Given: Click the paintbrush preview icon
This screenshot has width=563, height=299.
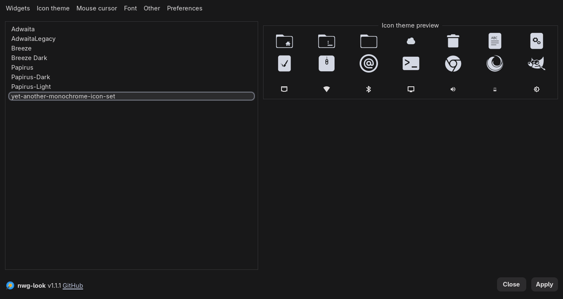Looking at the screenshot, I should pos(284,63).
